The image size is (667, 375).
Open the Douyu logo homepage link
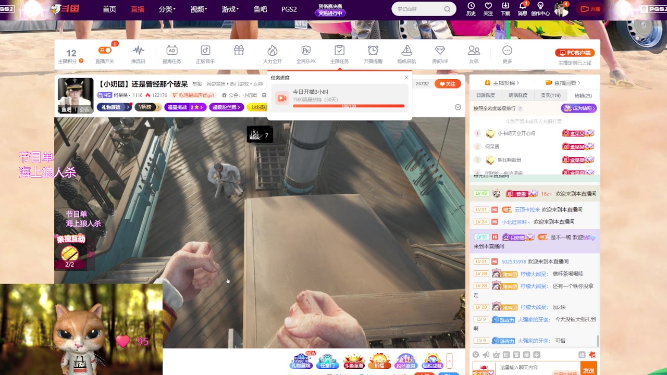pyautogui.click(x=65, y=9)
